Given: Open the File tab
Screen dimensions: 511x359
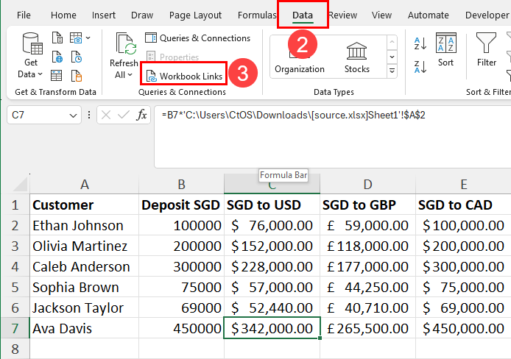Looking at the screenshot, I should coord(24,15).
